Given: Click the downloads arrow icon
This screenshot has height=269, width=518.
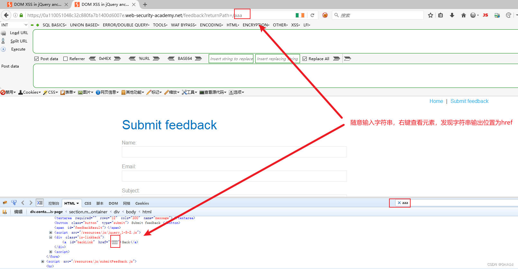Looking at the screenshot, I should click(x=452, y=15).
